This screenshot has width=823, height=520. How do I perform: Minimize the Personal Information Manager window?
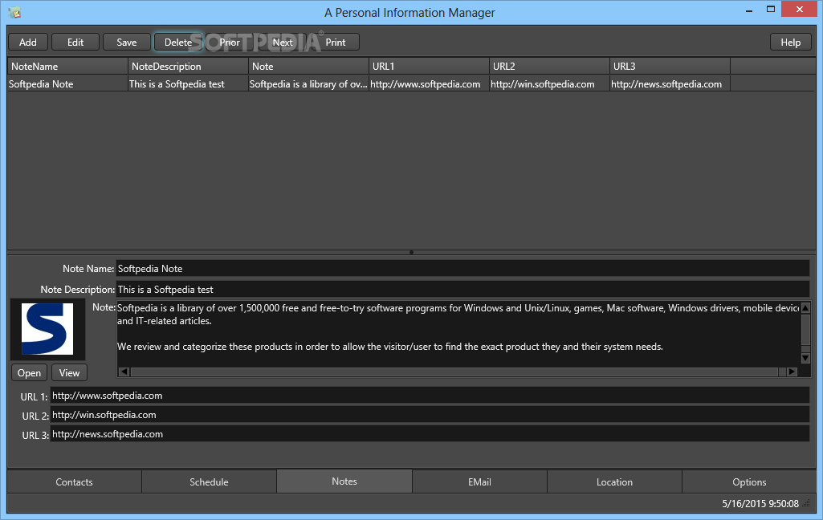[x=749, y=10]
